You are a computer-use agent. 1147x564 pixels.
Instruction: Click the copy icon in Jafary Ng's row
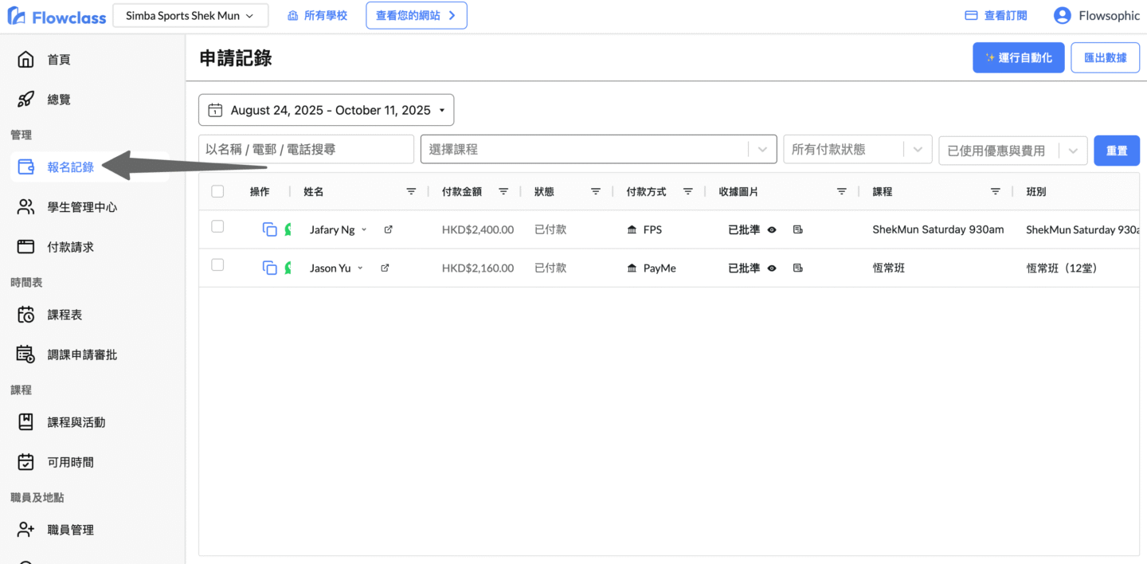[x=269, y=229]
